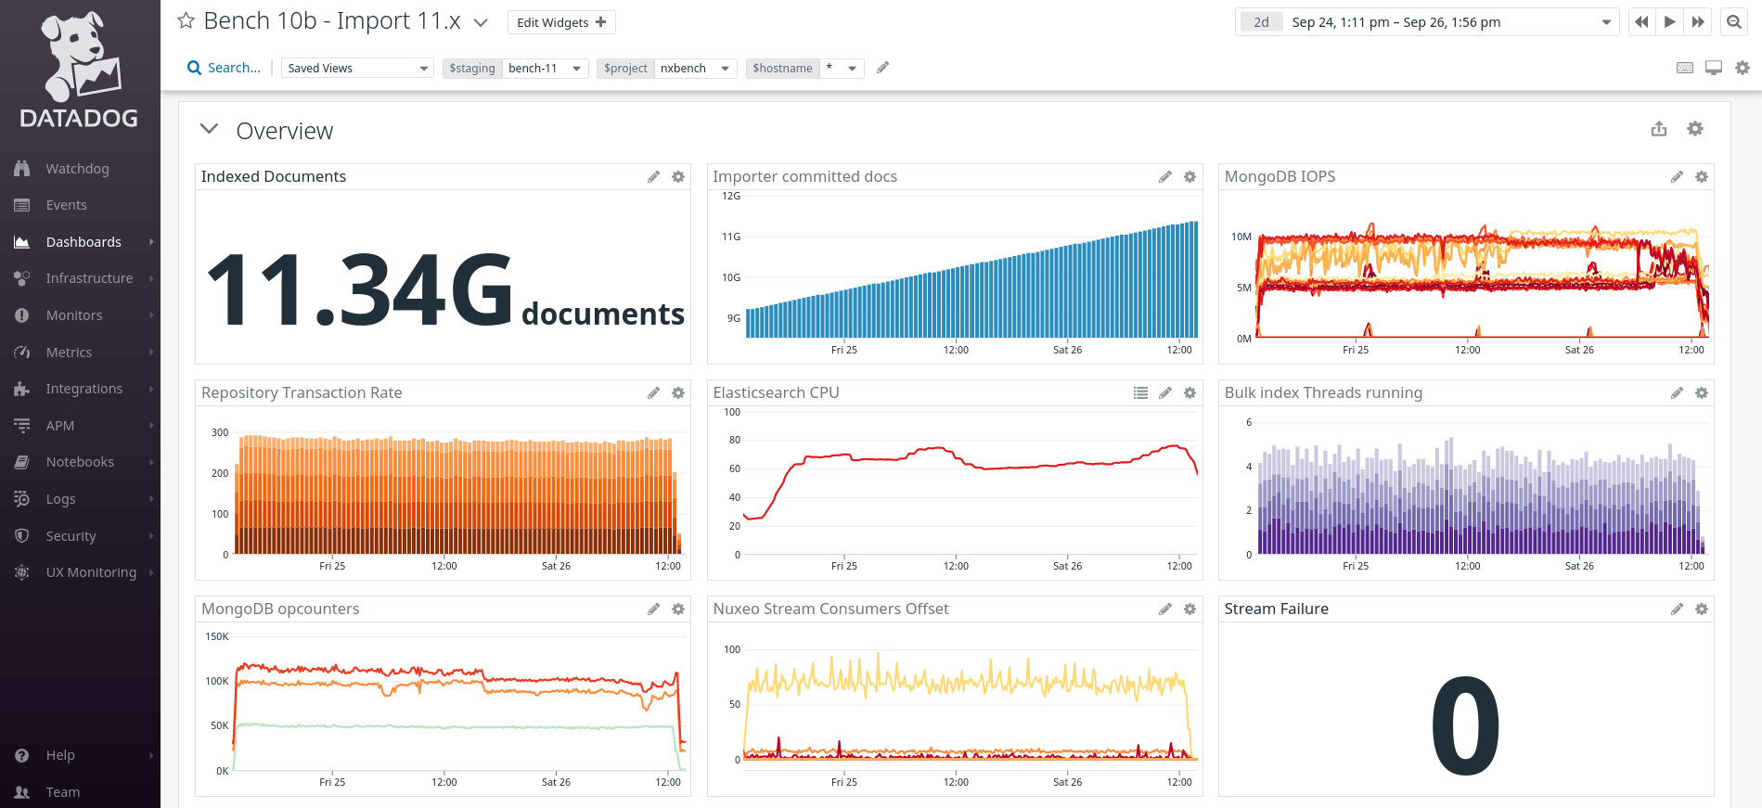Step the time range forward
Viewport: 1762px width, 808px height.
(1697, 22)
